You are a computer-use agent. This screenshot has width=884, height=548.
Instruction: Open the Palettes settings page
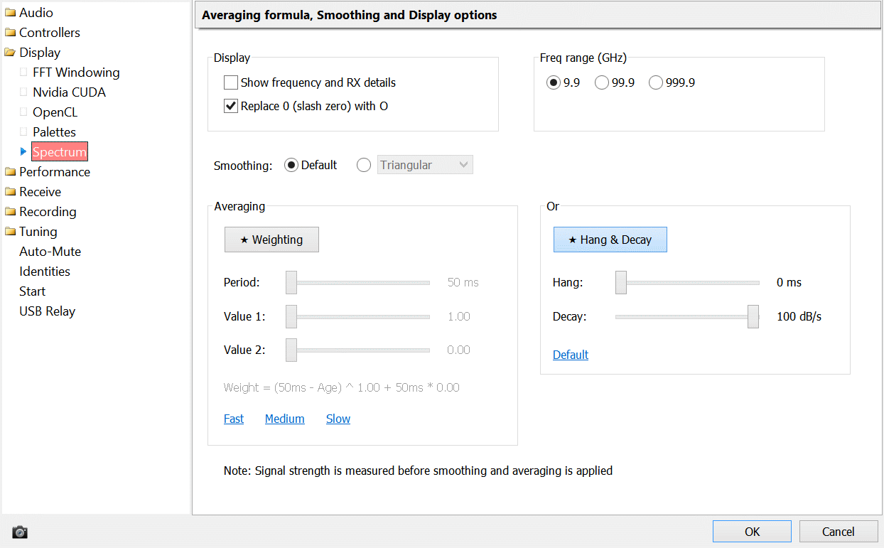(54, 132)
